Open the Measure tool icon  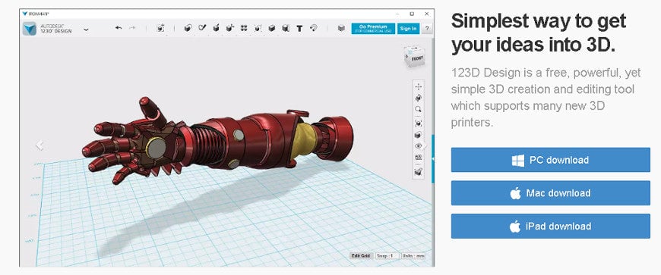pos(286,28)
